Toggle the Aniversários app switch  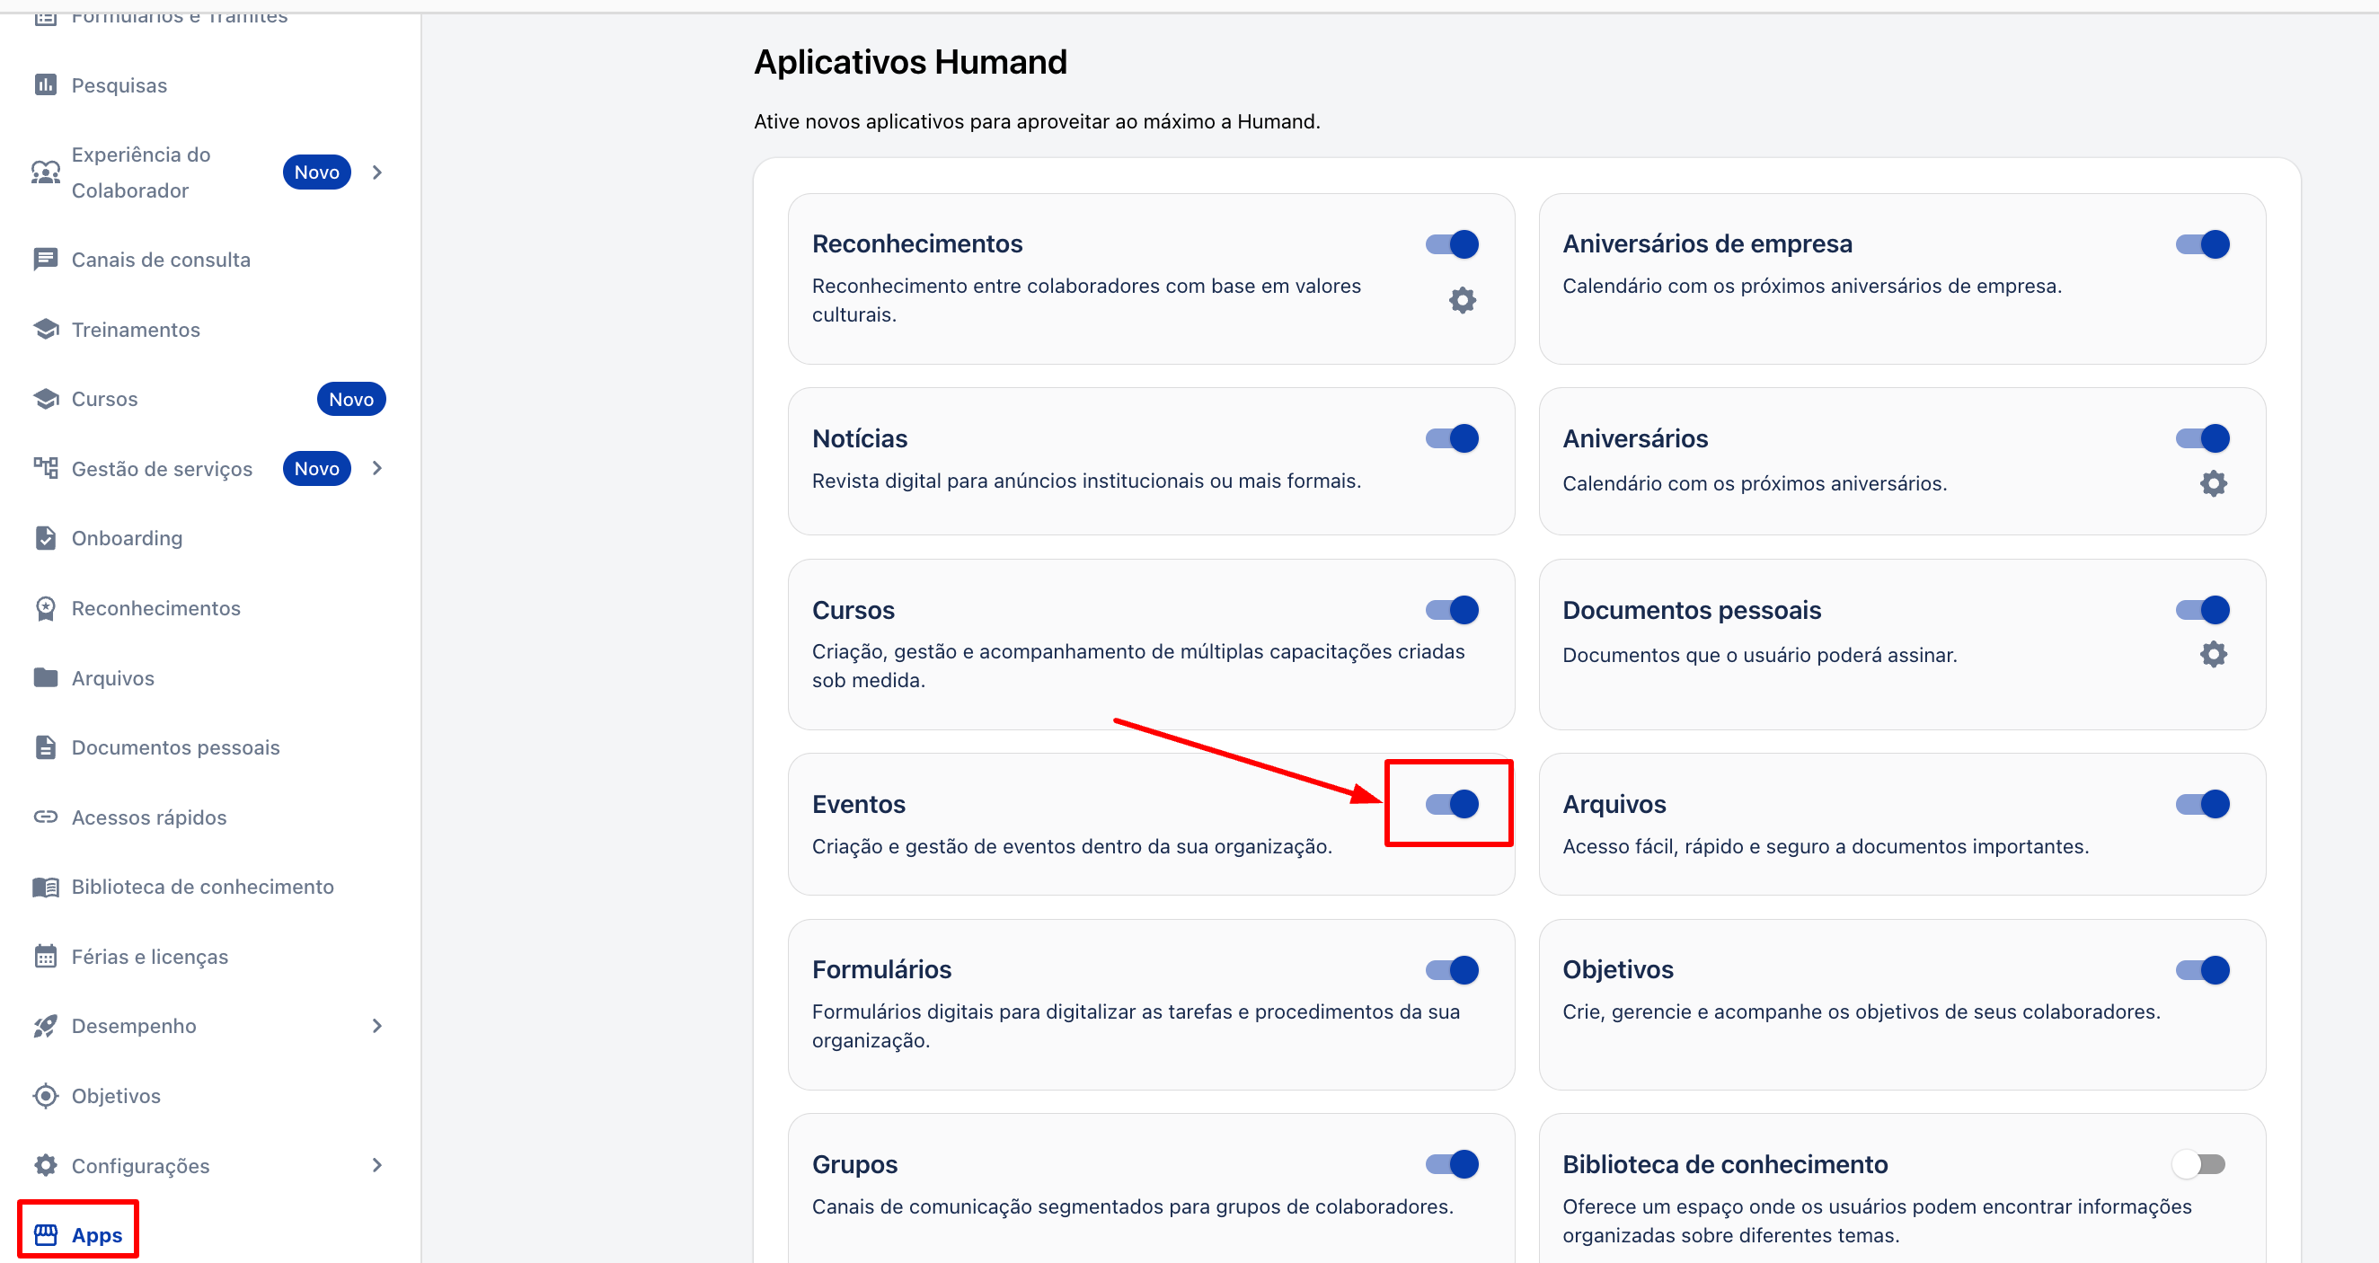click(x=2203, y=438)
